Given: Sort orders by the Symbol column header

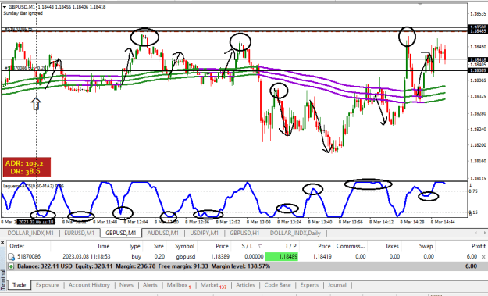Looking at the screenshot, I should tap(184, 246).
